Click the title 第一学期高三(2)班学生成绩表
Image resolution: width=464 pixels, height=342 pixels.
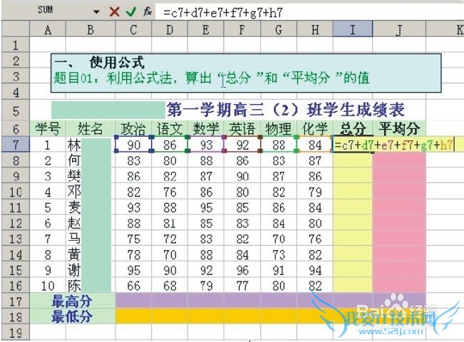tap(286, 110)
